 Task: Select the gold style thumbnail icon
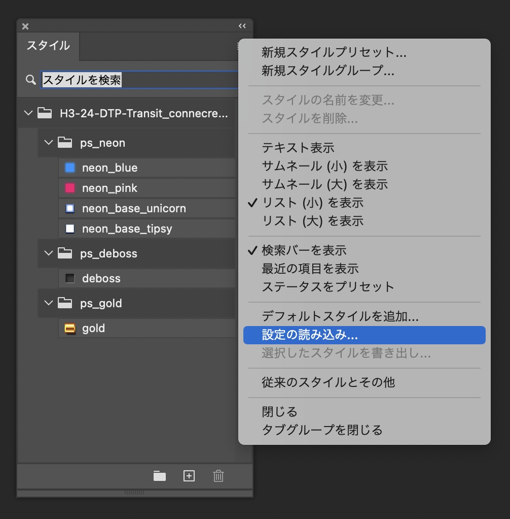tap(69, 329)
